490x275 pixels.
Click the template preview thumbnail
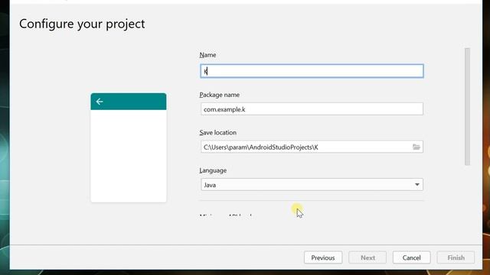click(x=129, y=147)
